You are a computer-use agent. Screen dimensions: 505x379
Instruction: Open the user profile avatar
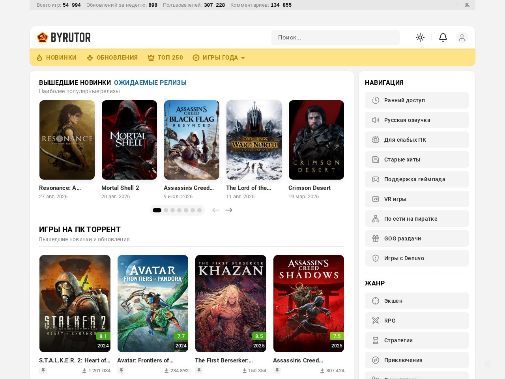click(462, 38)
